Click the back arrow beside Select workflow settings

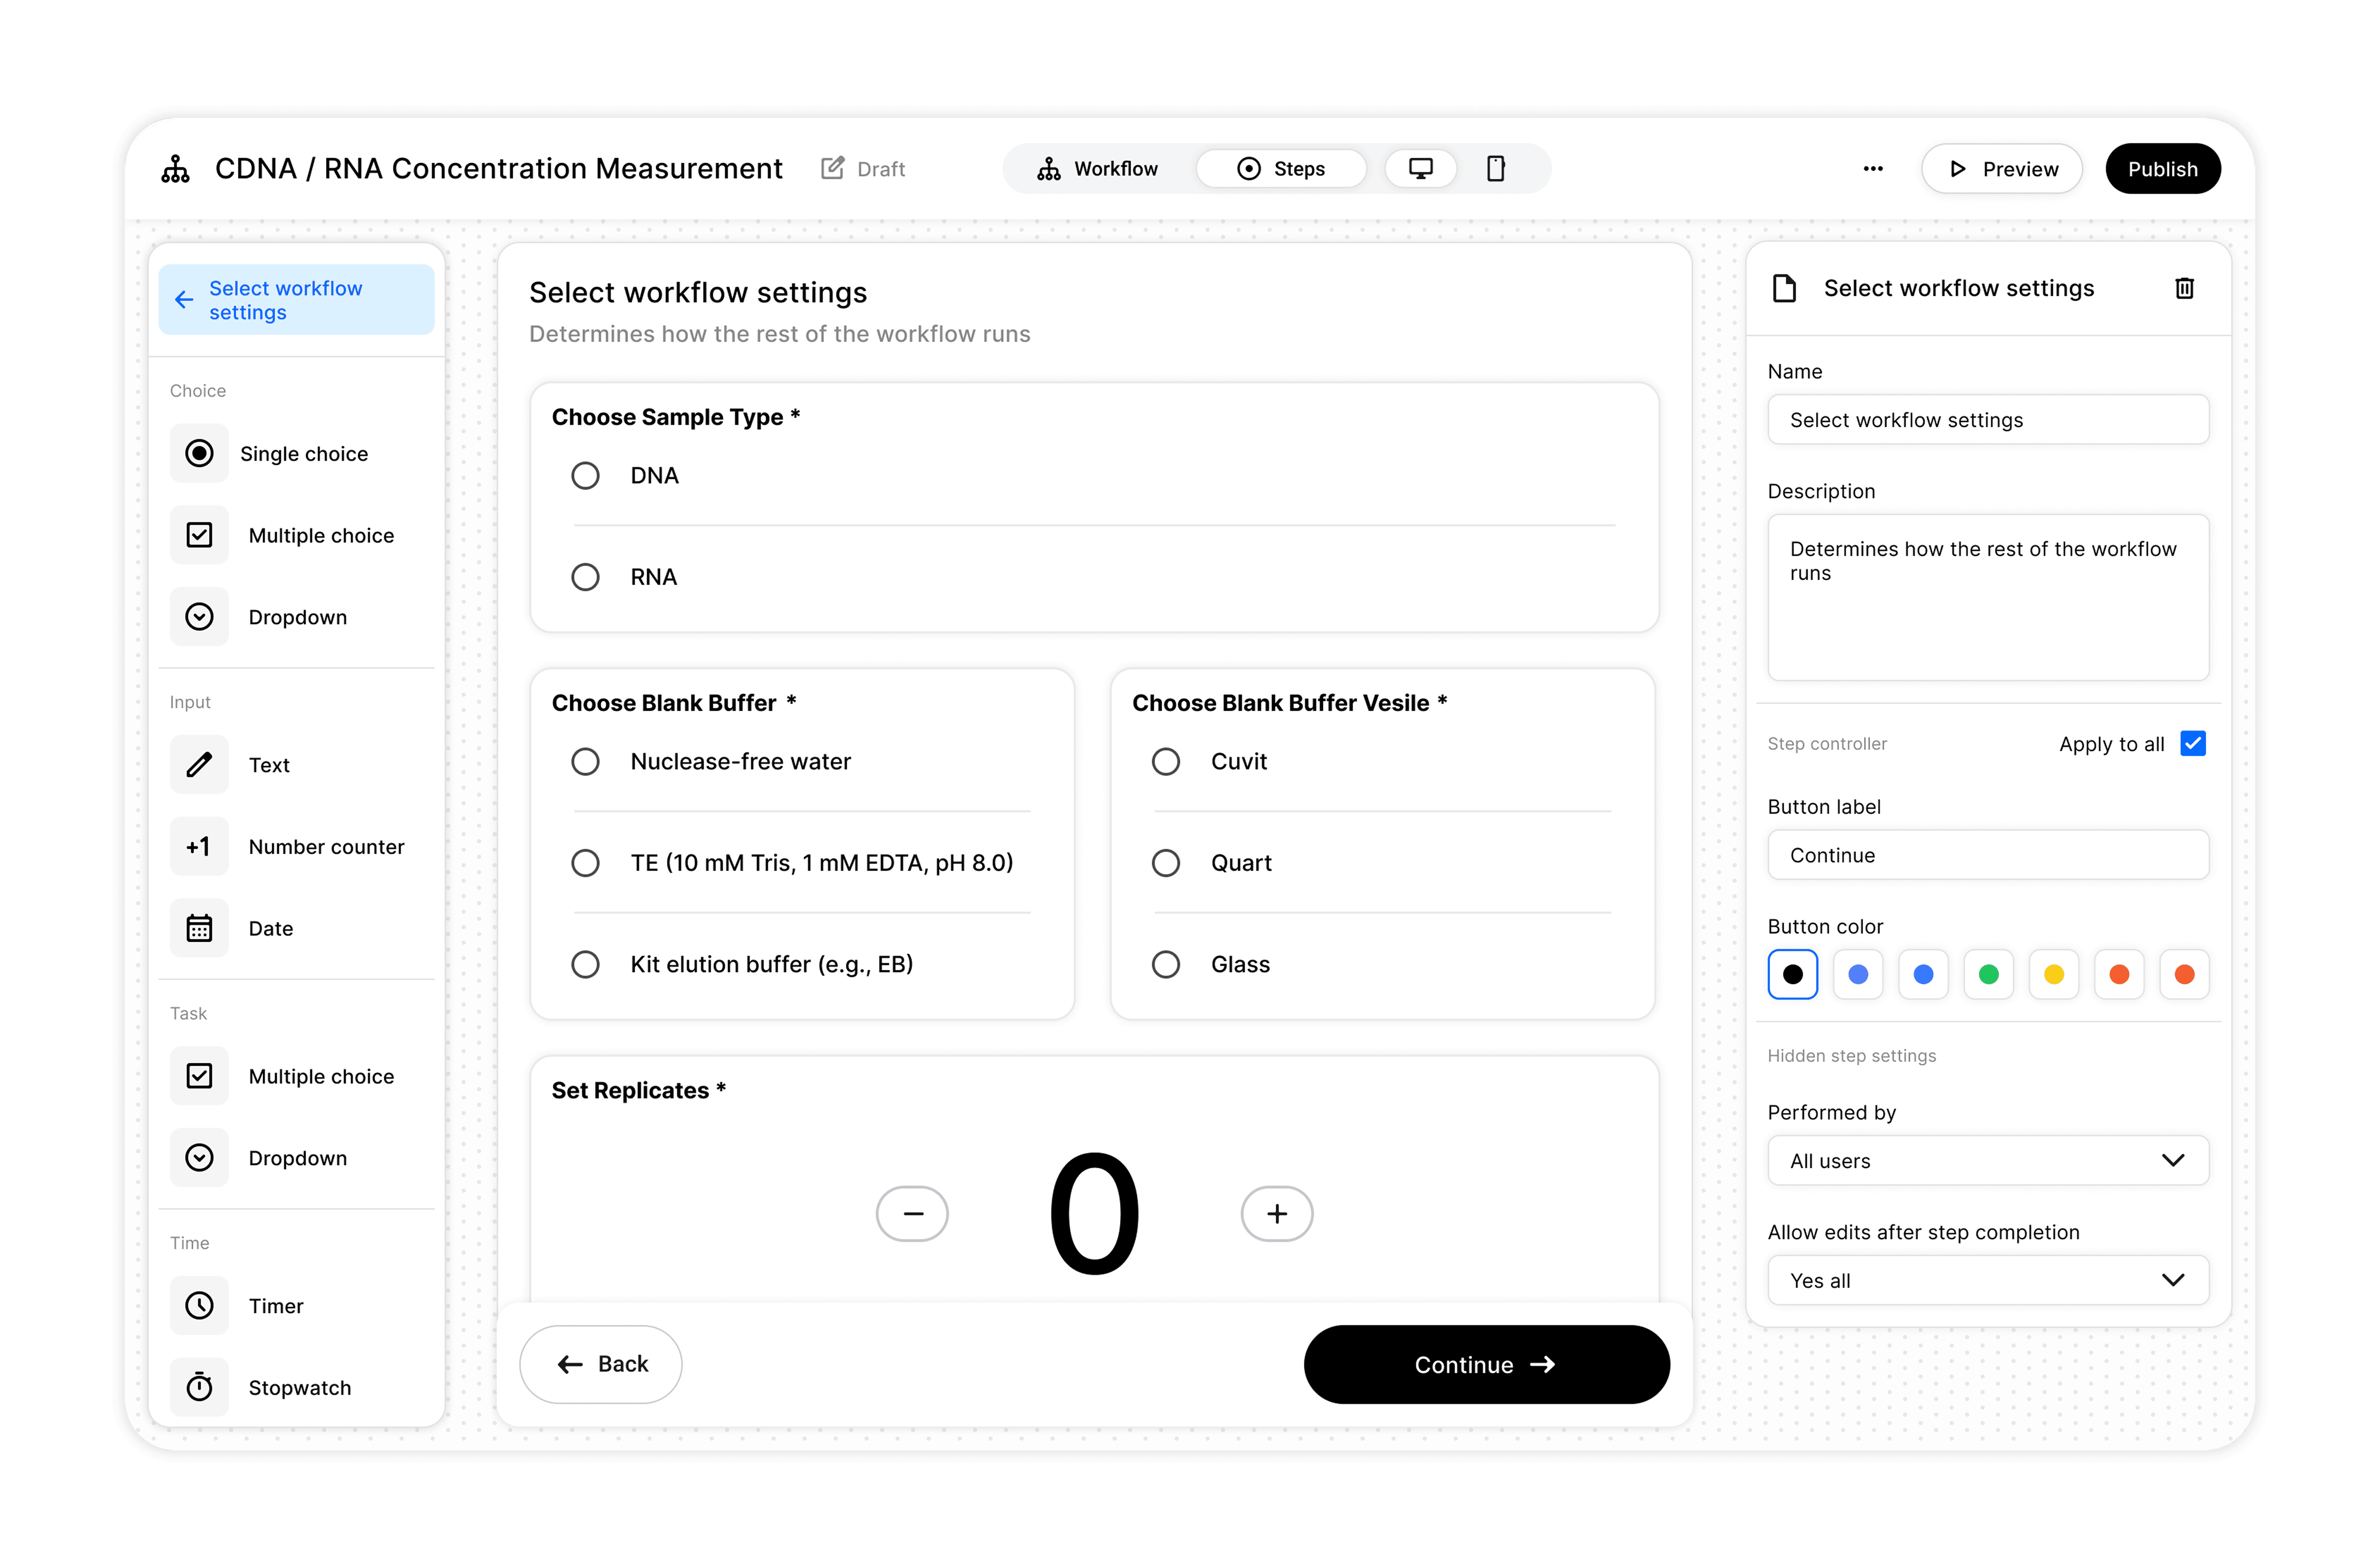coord(184,300)
